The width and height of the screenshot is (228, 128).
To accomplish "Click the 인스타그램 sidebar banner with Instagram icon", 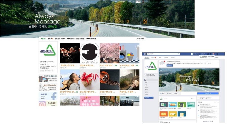I will tap(48, 104).
